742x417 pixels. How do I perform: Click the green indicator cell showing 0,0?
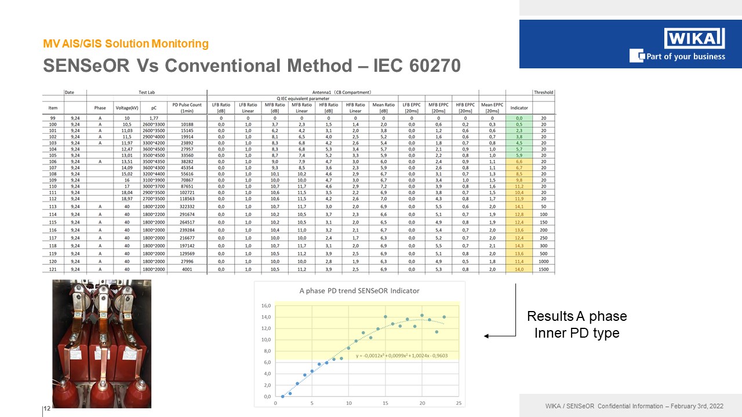coord(519,118)
